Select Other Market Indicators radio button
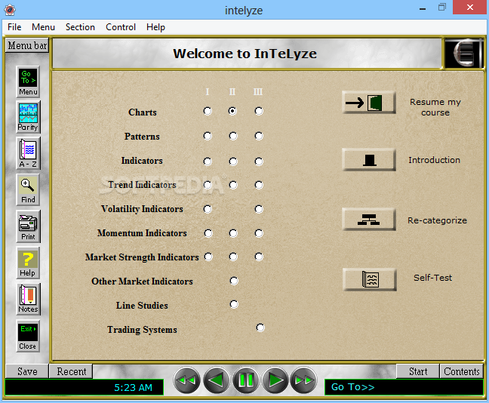 tap(234, 281)
